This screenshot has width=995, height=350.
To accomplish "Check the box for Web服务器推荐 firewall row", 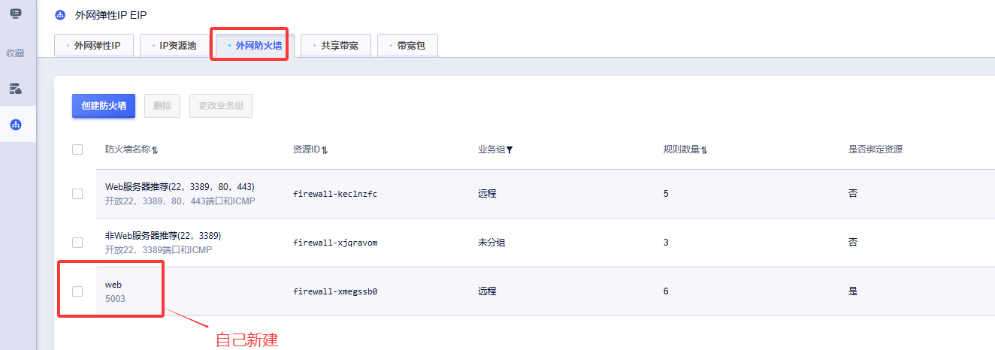I will [77, 194].
